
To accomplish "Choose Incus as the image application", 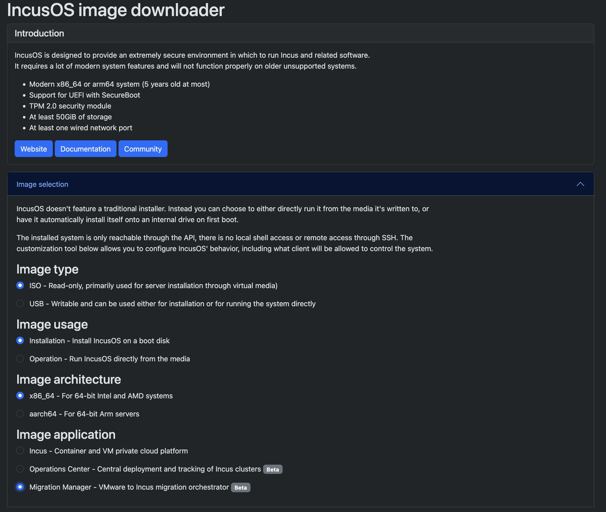I will [20, 451].
